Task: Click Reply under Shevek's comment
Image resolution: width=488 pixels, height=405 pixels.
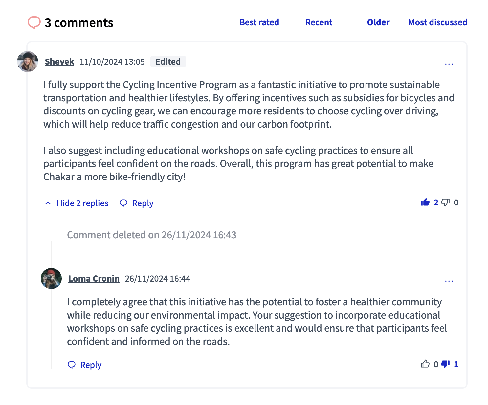Action: point(142,203)
